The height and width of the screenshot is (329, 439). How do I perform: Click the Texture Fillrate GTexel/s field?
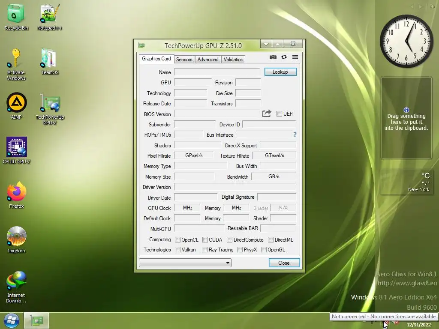point(274,156)
